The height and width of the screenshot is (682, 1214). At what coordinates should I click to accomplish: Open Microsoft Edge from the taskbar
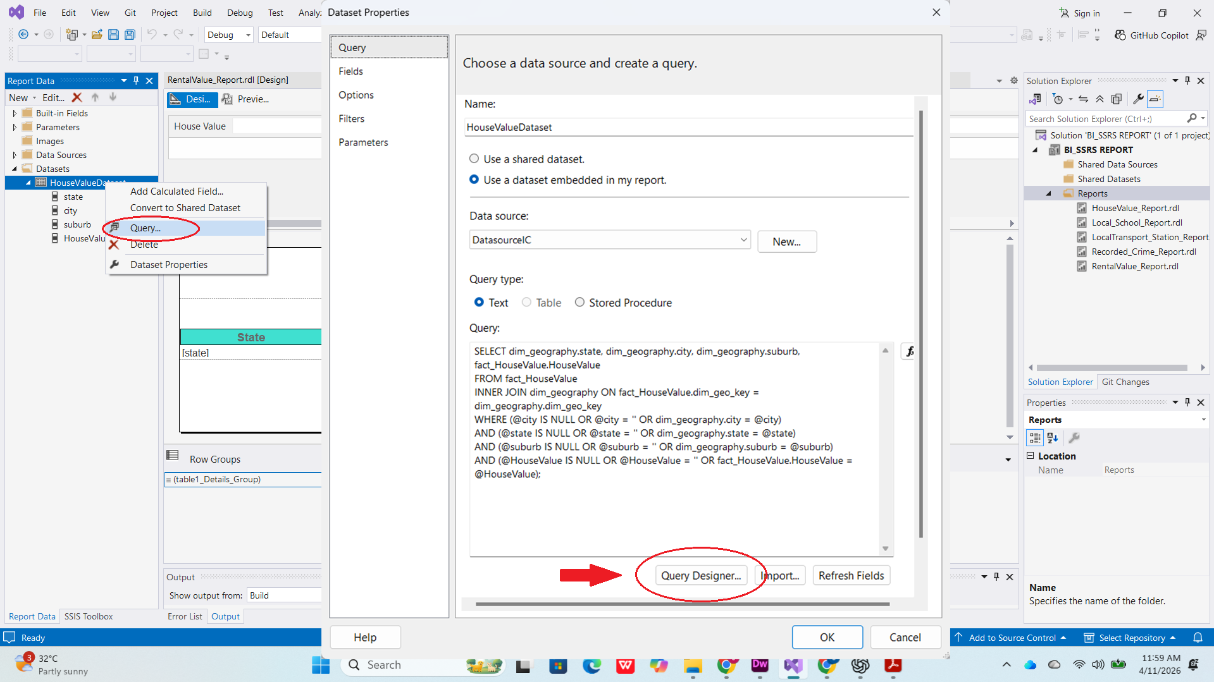[x=592, y=665]
